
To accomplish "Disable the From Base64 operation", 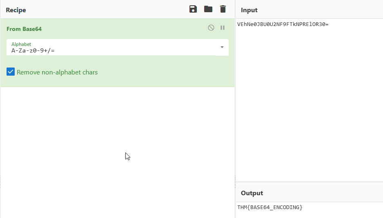I will pos(211,28).
